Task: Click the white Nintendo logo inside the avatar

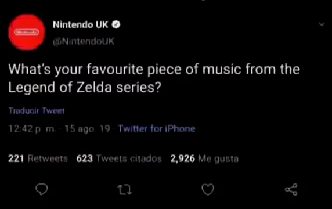Action: point(27,32)
